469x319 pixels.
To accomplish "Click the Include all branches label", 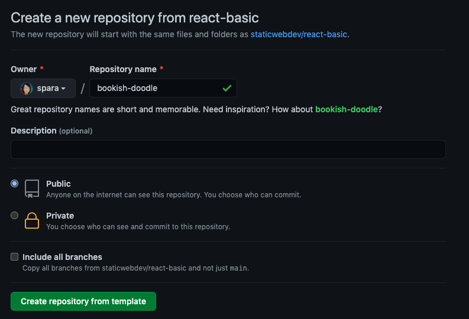I will [x=62, y=257].
